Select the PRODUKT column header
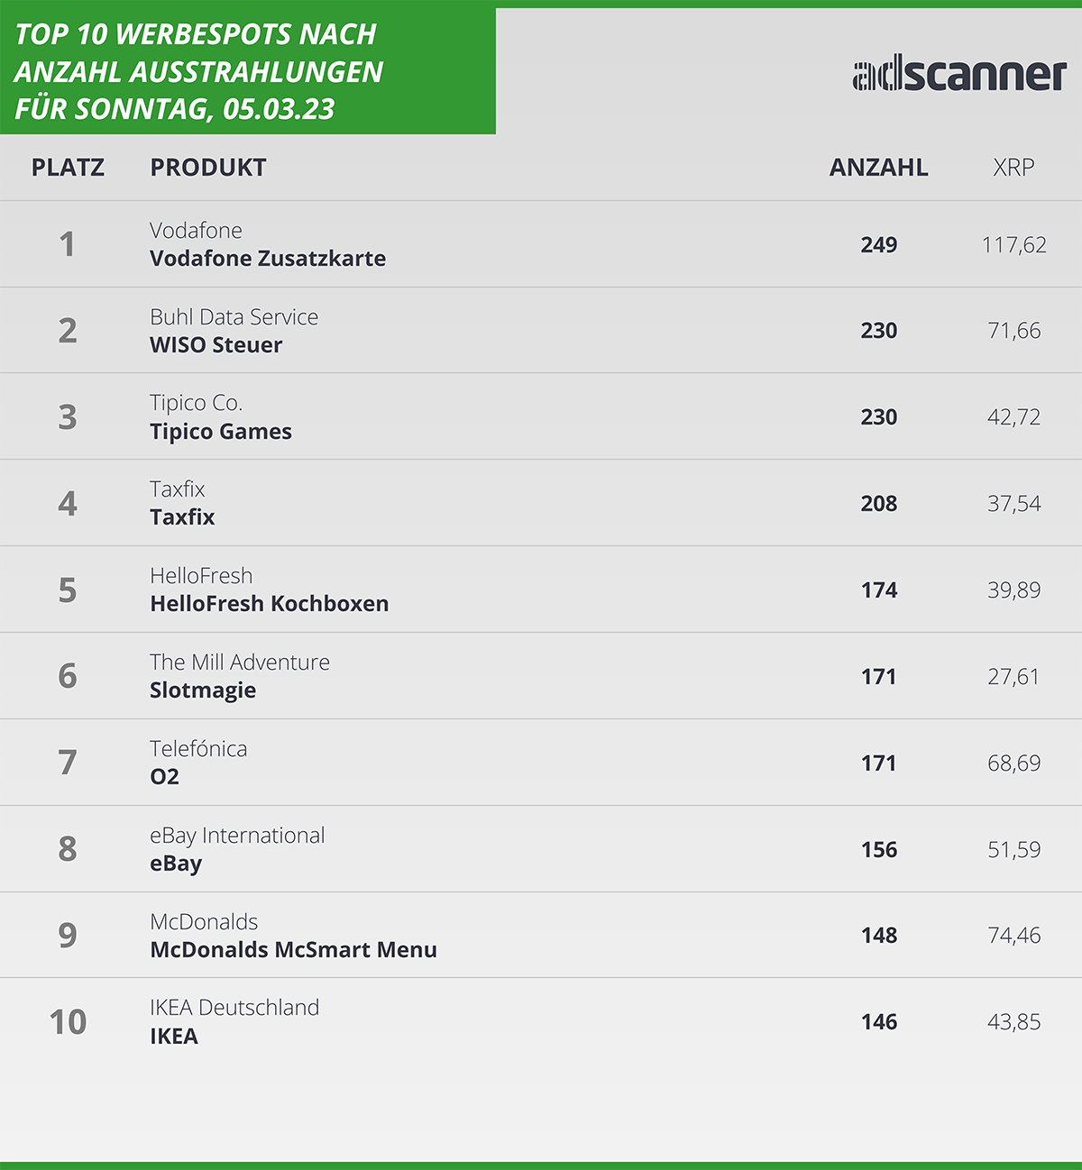This screenshot has height=1170, width=1082. (208, 168)
